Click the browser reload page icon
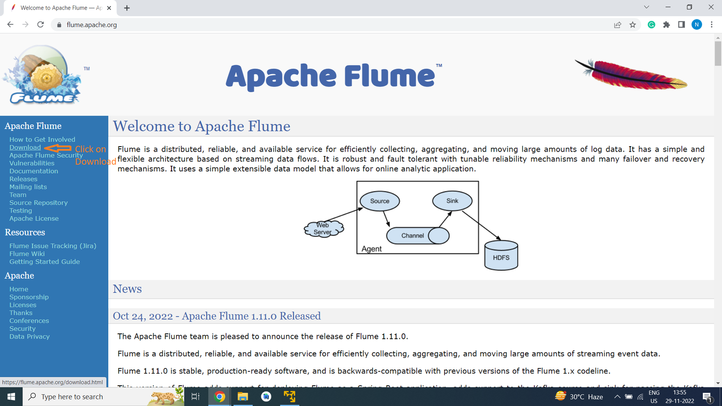The image size is (722, 406). (x=41, y=25)
